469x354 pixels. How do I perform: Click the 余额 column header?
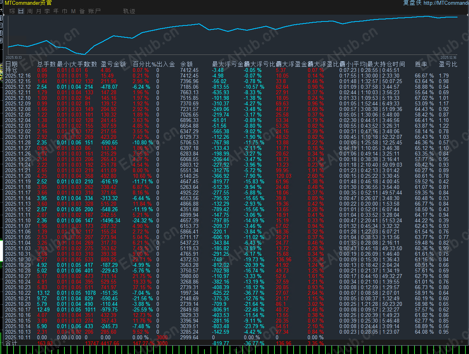pos(187,64)
